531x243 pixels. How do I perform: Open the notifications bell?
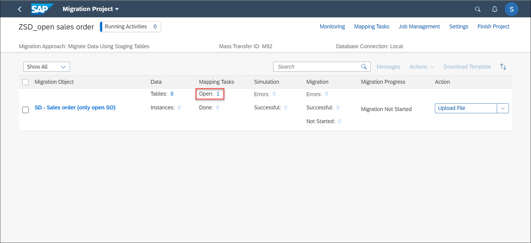(495, 9)
